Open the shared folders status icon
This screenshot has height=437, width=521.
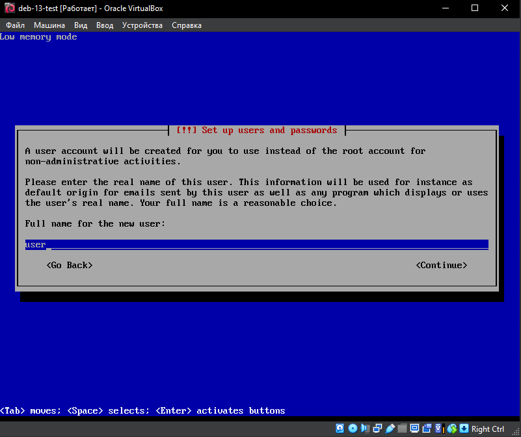click(402, 429)
